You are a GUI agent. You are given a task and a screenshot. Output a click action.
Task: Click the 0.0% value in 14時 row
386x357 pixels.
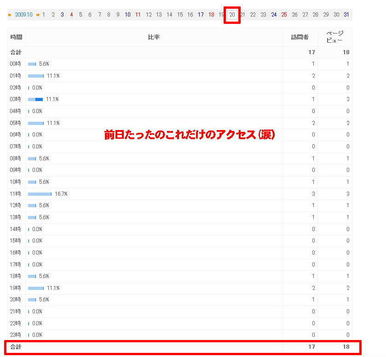[x=37, y=229]
